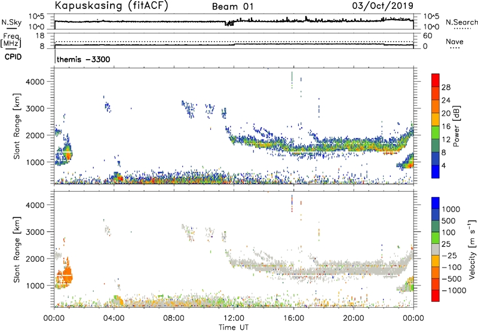Click the 'Velocity [m s-1]' colorbar label
478x331 pixels.
472,249
